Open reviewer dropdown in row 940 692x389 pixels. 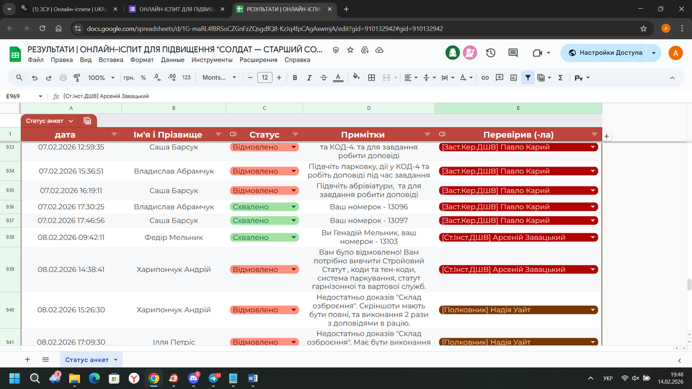pyautogui.click(x=593, y=310)
